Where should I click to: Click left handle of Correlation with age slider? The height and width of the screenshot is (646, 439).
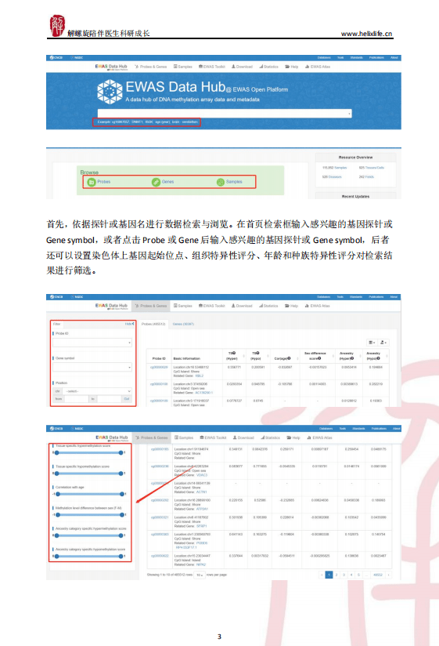coord(58,494)
